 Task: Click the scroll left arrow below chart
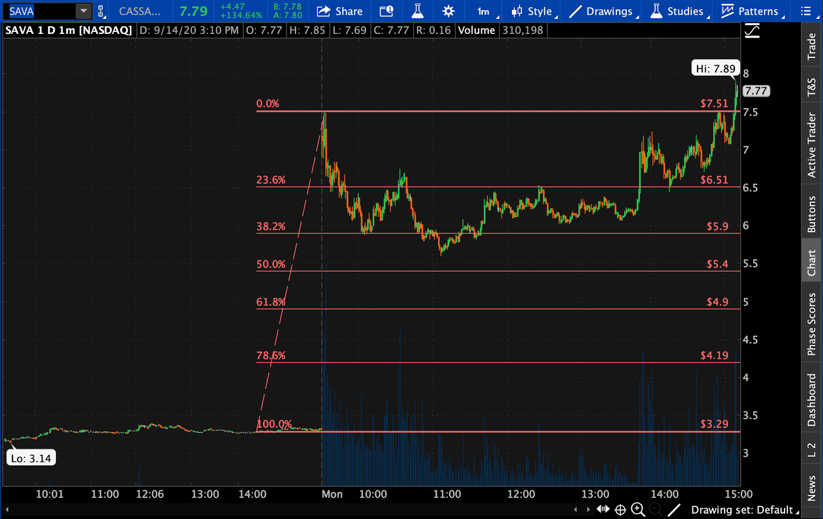[576, 510]
